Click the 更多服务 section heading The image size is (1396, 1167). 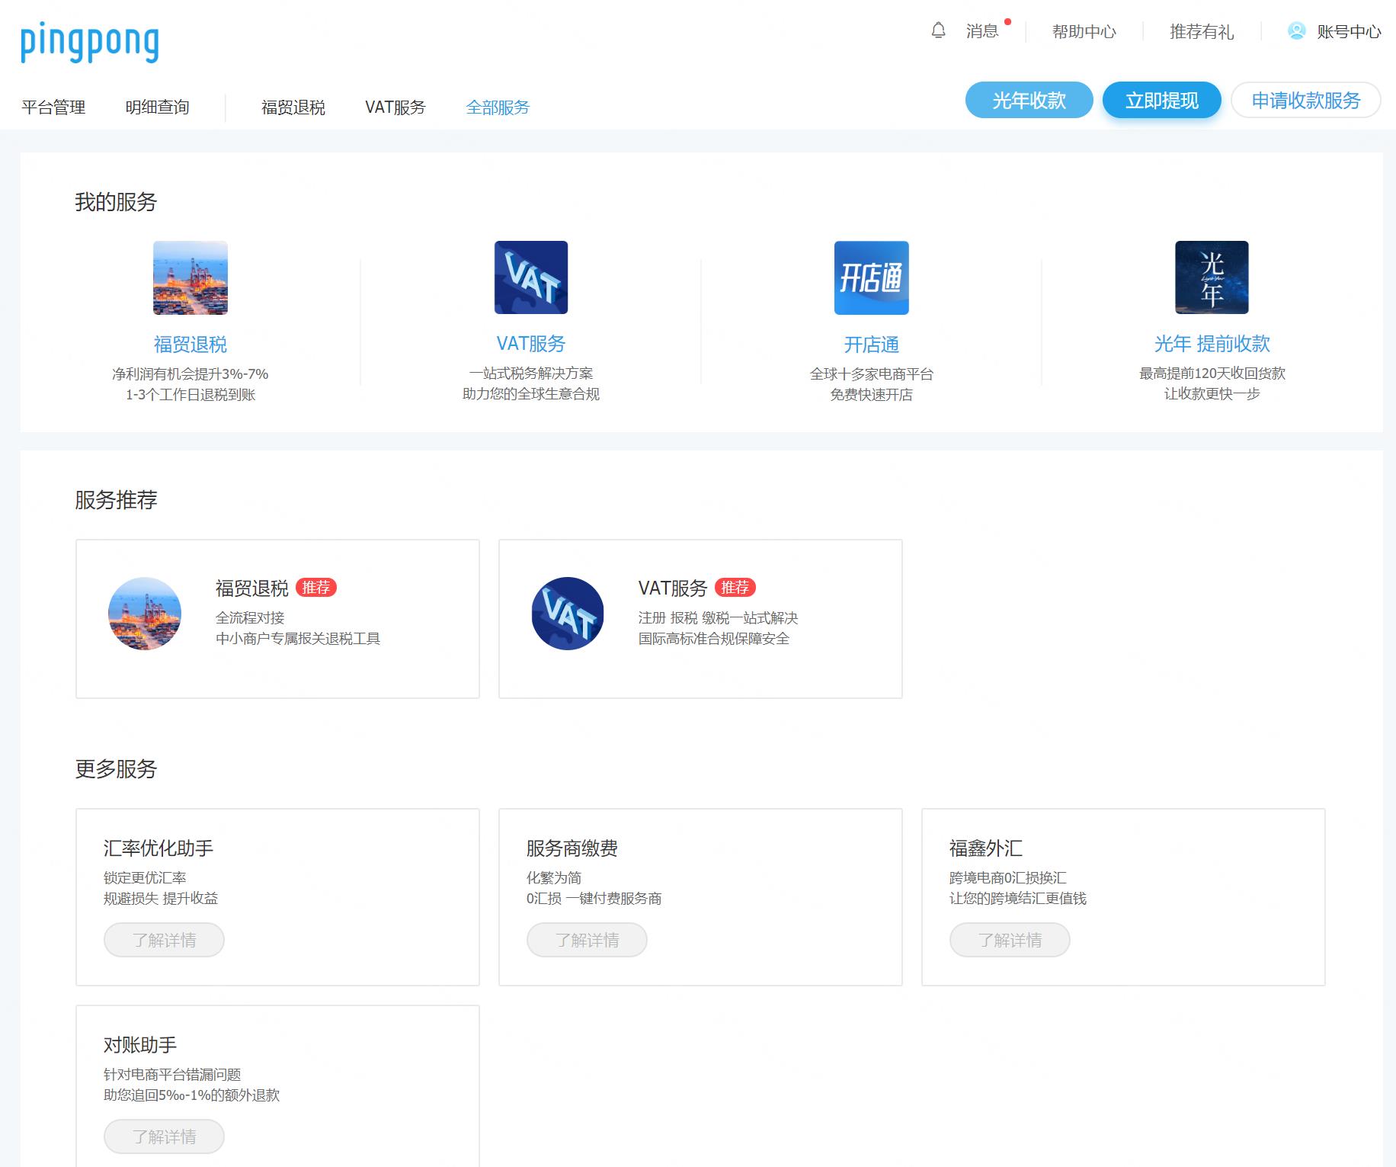pos(116,769)
